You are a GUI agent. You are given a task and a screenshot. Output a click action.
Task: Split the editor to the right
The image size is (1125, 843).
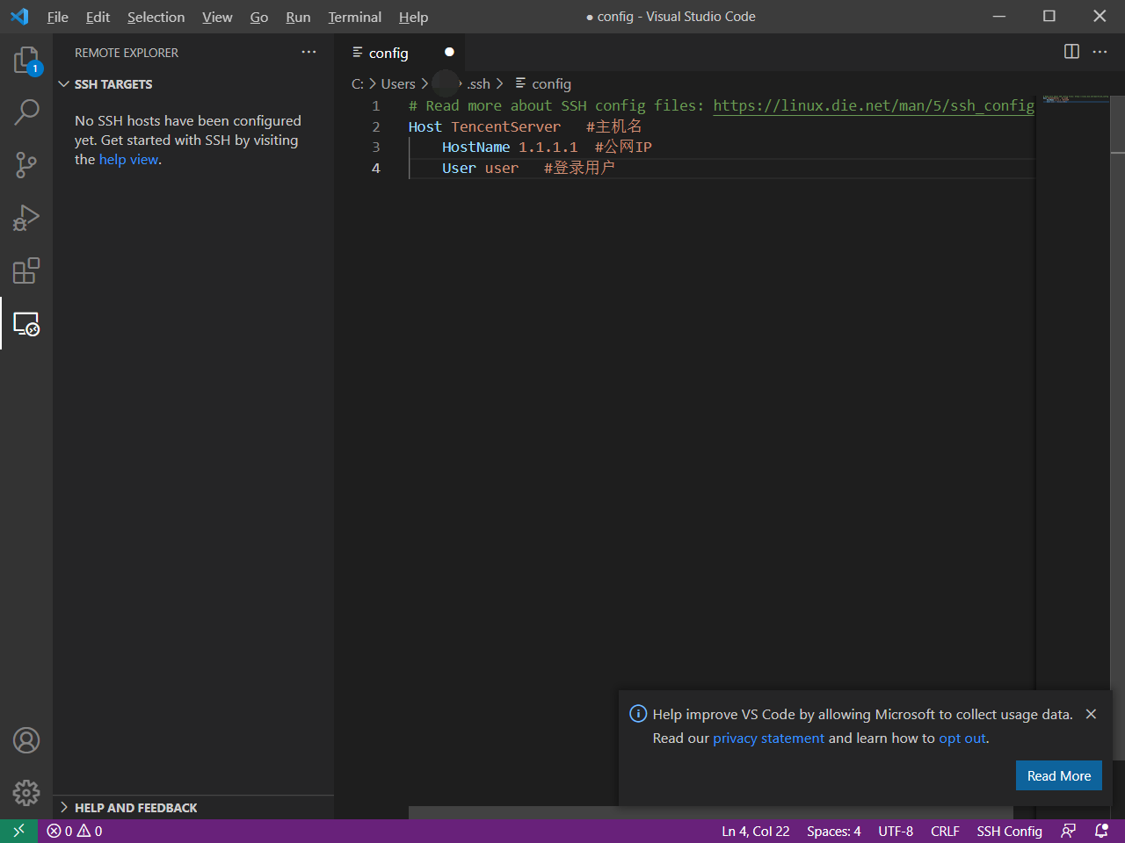(1071, 52)
